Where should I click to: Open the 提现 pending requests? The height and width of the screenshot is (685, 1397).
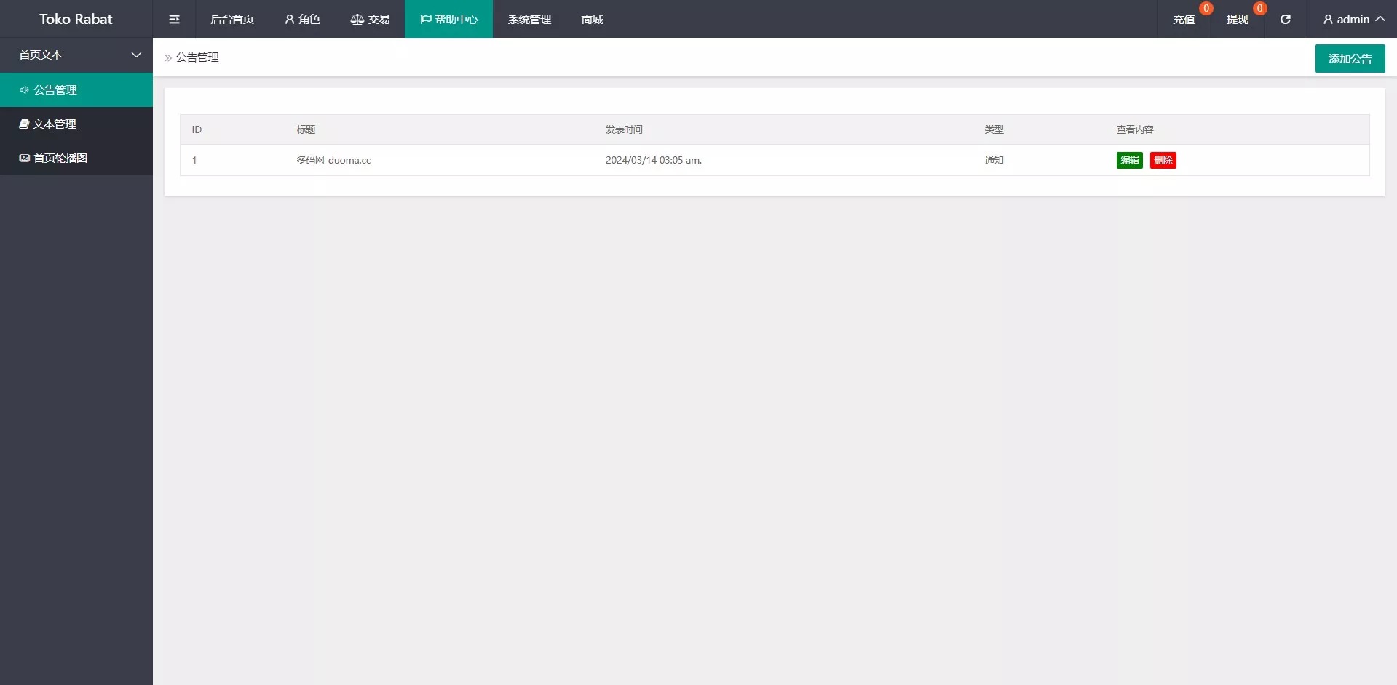point(1237,19)
